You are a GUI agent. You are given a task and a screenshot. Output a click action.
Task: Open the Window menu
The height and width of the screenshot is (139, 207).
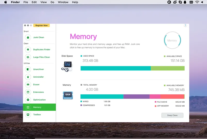63,2
